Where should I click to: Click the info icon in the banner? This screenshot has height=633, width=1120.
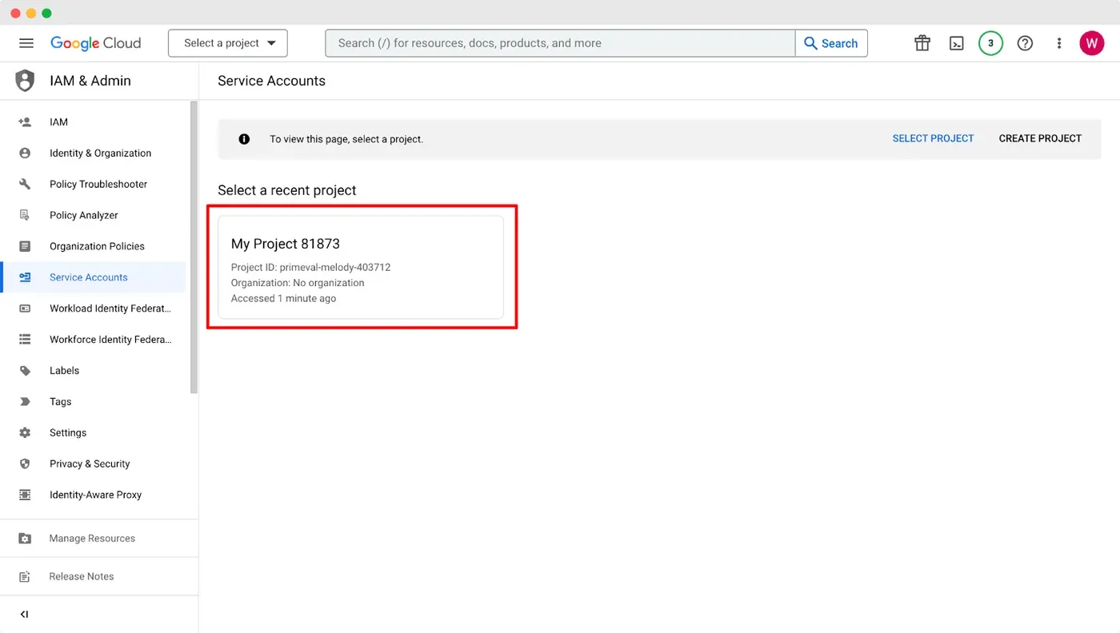pos(244,139)
